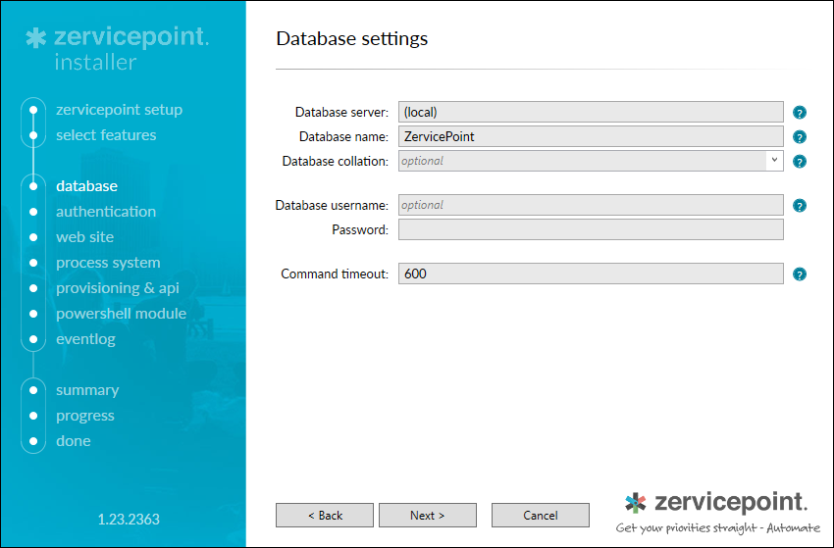
Task: Select the done step
Action: tap(74, 441)
